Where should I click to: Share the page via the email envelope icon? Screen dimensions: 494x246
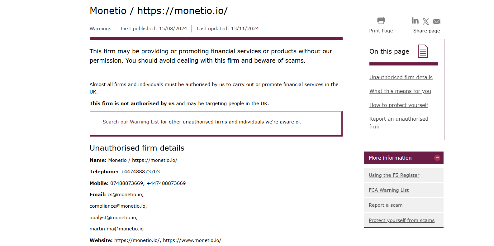click(x=436, y=21)
